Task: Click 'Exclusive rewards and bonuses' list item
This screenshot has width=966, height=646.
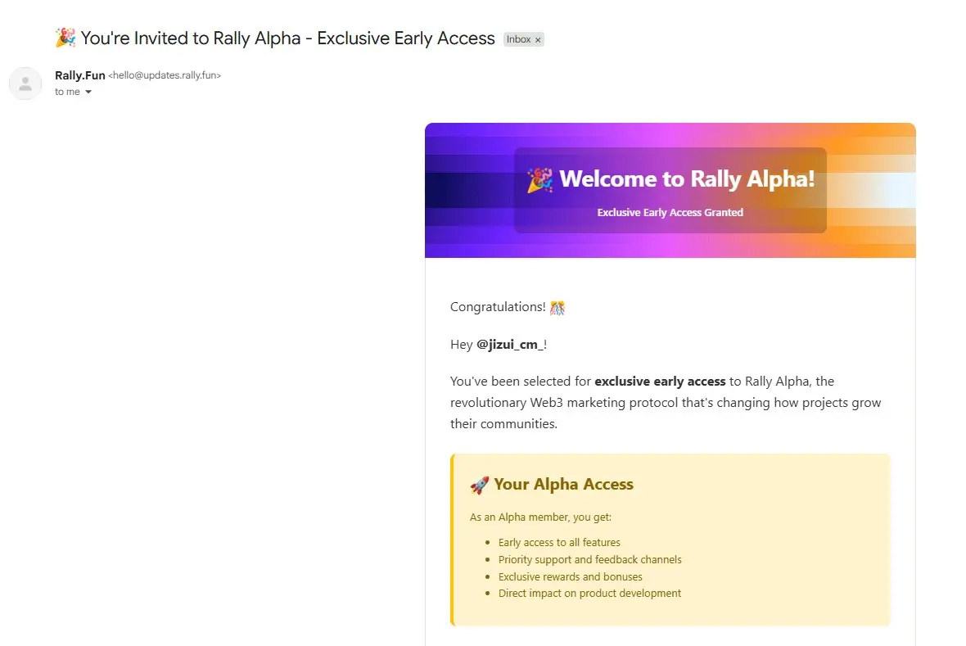Action: [x=570, y=576]
